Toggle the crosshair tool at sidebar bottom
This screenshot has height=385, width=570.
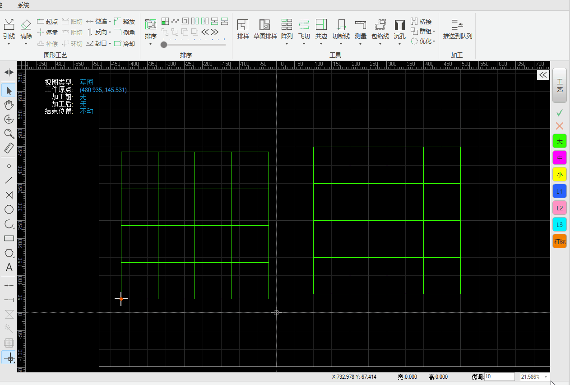click(9, 357)
